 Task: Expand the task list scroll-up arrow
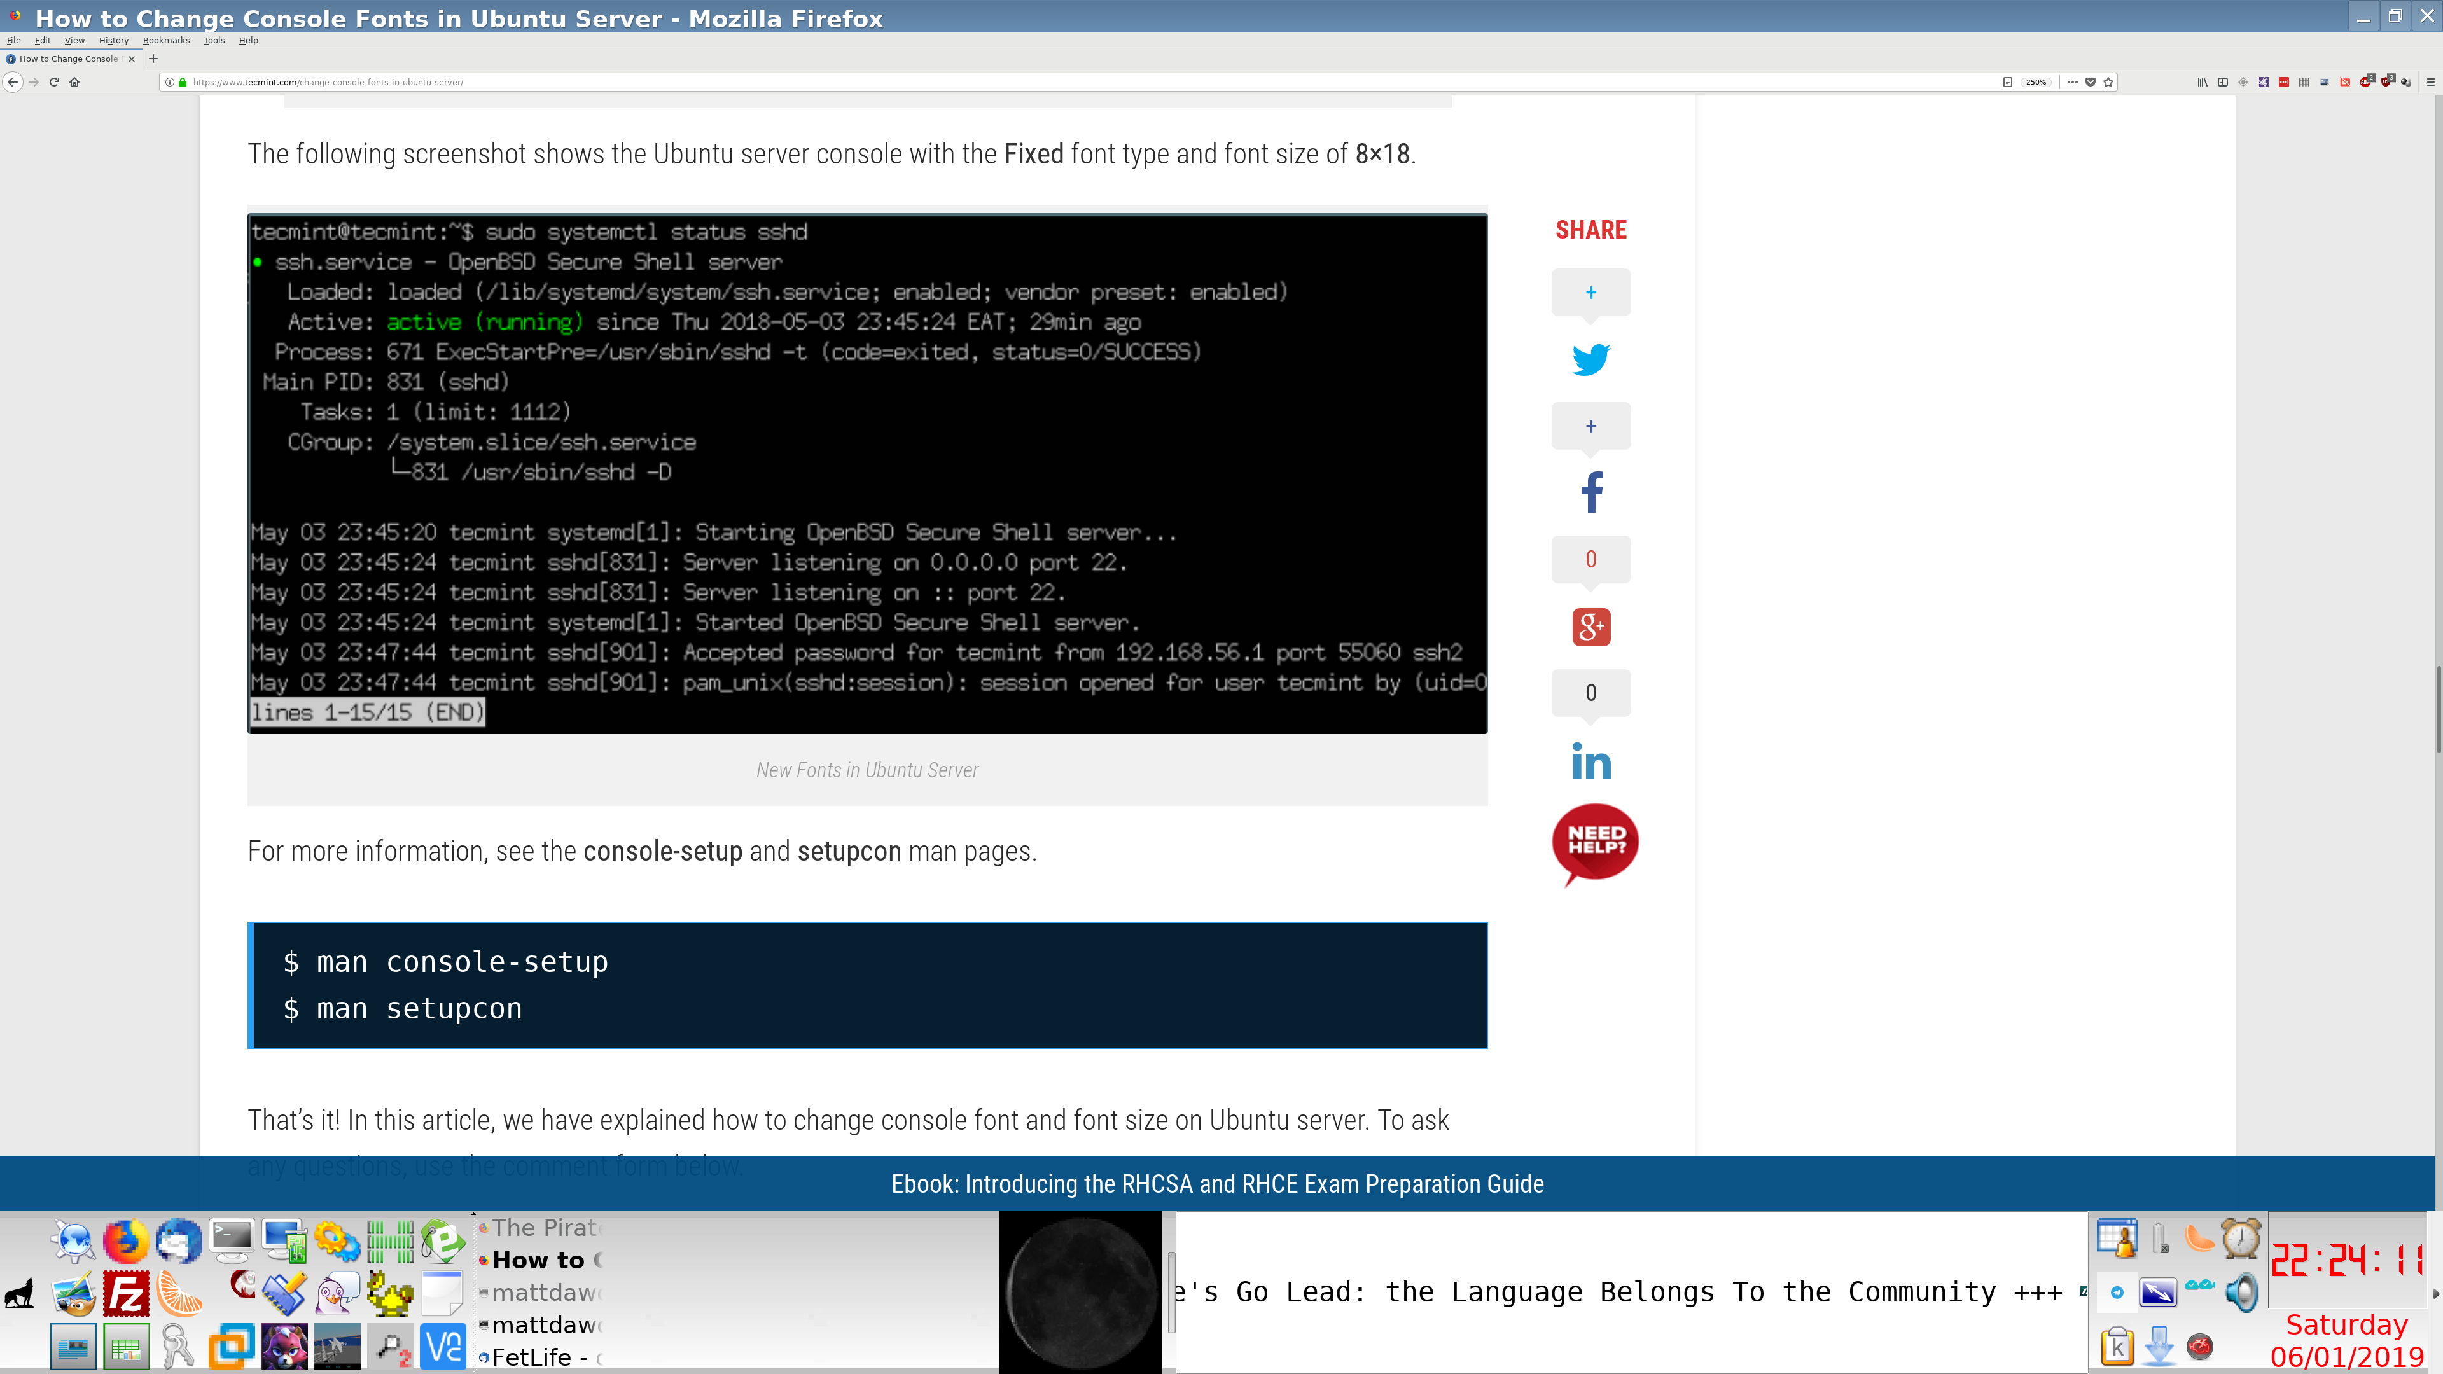(473, 1215)
